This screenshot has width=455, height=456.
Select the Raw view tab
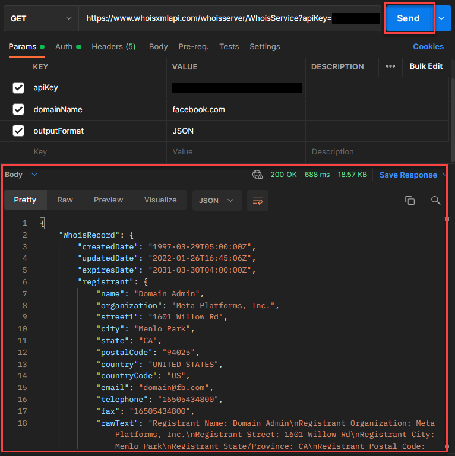click(65, 199)
